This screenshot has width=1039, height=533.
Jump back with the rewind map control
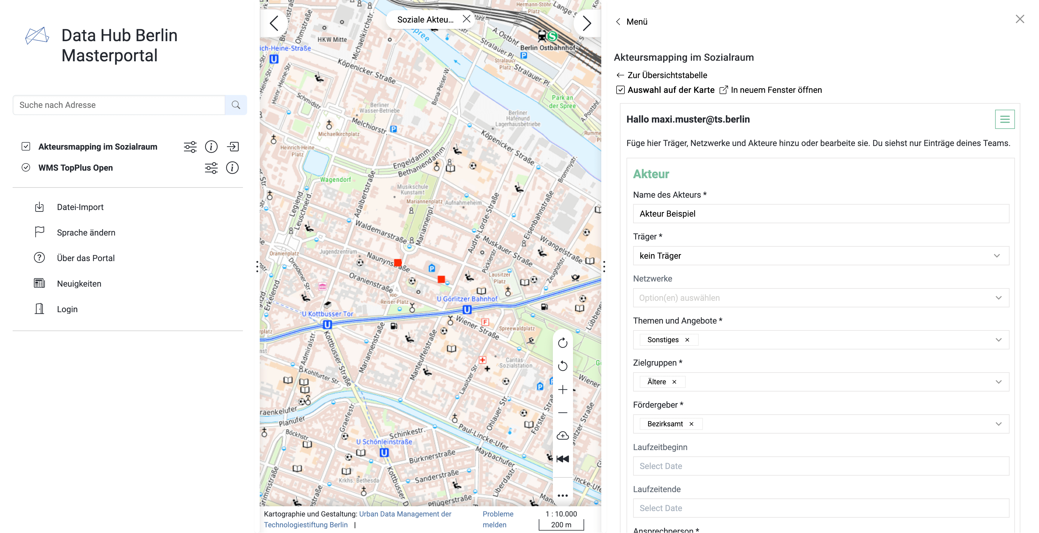click(x=562, y=458)
